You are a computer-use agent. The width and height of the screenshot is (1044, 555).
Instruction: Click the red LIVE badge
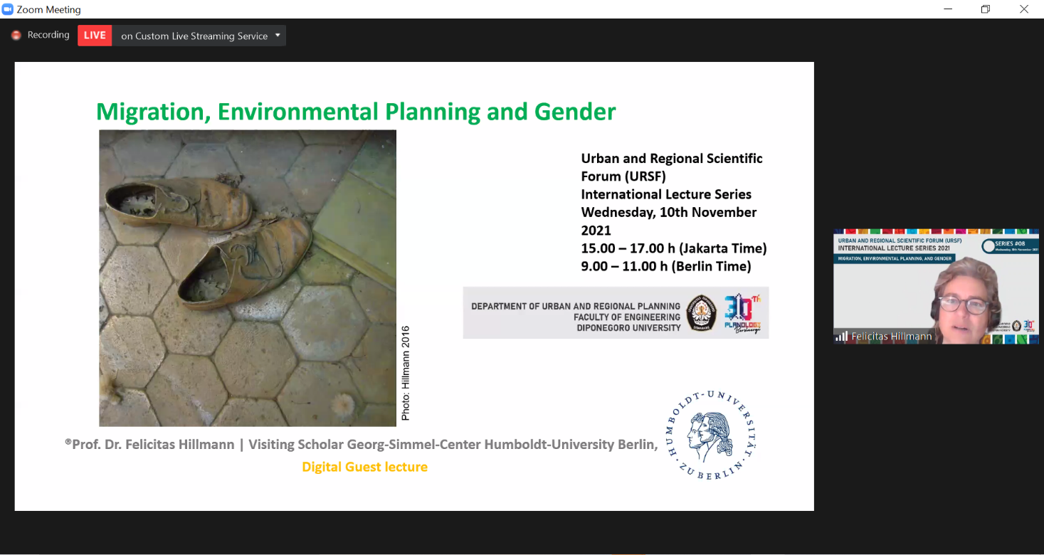click(x=95, y=35)
